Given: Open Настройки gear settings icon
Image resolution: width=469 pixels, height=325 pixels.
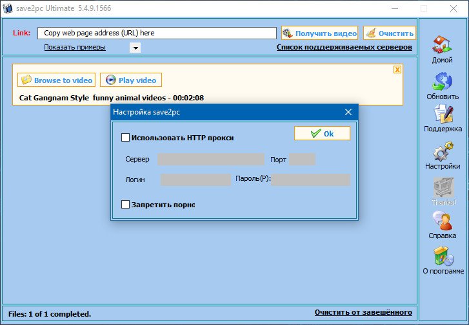Looking at the screenshot, I should [x=443, y=151].
